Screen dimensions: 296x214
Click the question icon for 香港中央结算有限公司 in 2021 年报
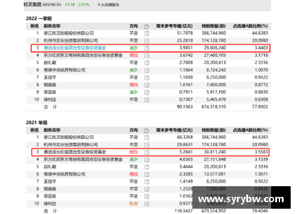[x=147, y=174]
